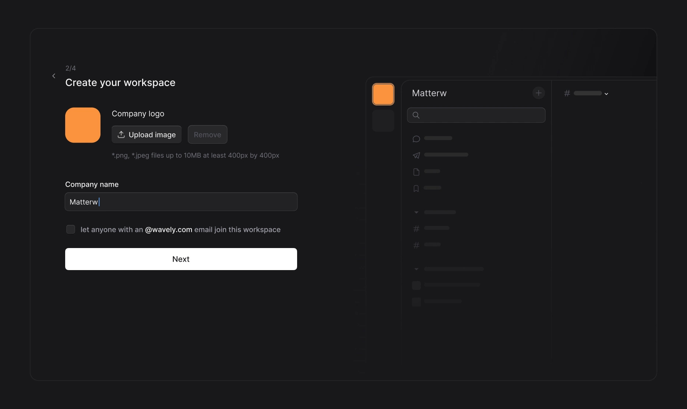
Task: Click the document icon in the sidebar
Action: tap(416, 172)
